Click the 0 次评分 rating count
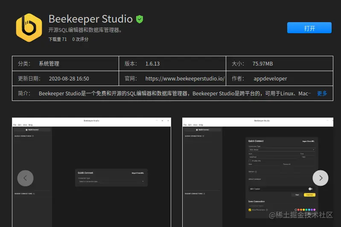This screenshot has width=341, height=227. (x=80, y=39)
